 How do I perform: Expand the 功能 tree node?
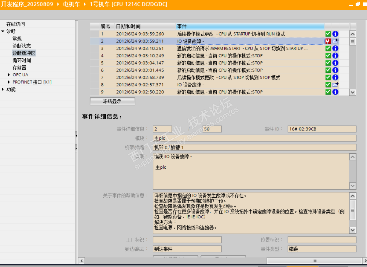[x=3, y=89]
